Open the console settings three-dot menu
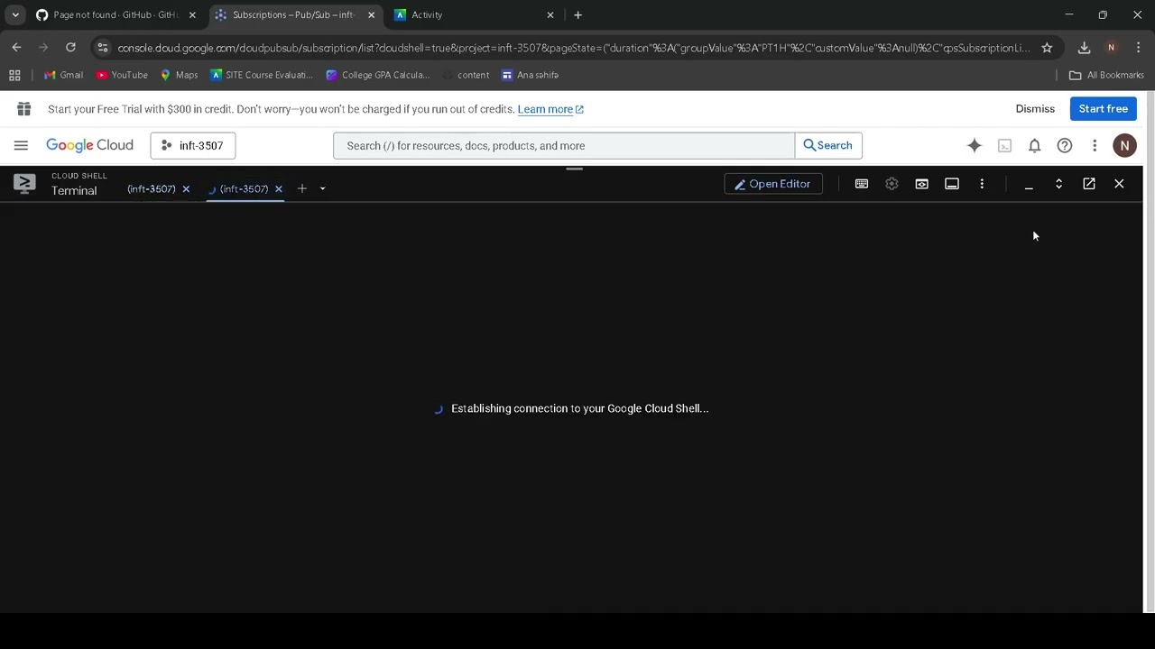Screen dimensions: 1155x649 (1095, 145)
